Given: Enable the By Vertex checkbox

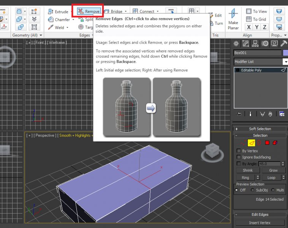Looking at the screenshot, I should pos(239,151).
